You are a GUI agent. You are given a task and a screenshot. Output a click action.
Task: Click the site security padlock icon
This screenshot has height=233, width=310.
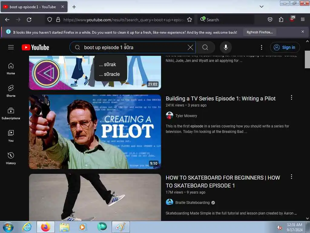click(58, 20)
